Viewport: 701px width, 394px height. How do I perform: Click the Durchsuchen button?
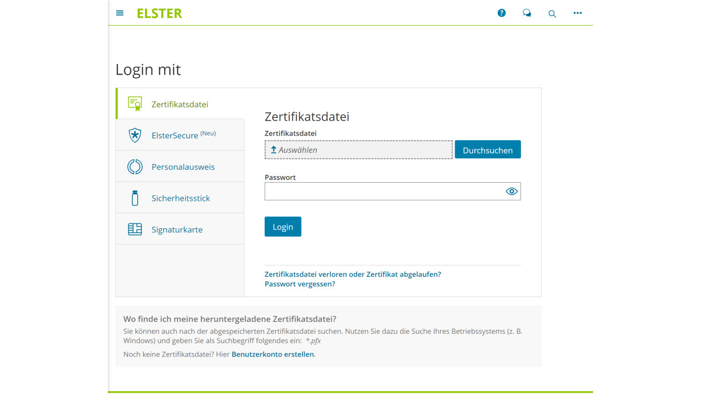(488, 149)
